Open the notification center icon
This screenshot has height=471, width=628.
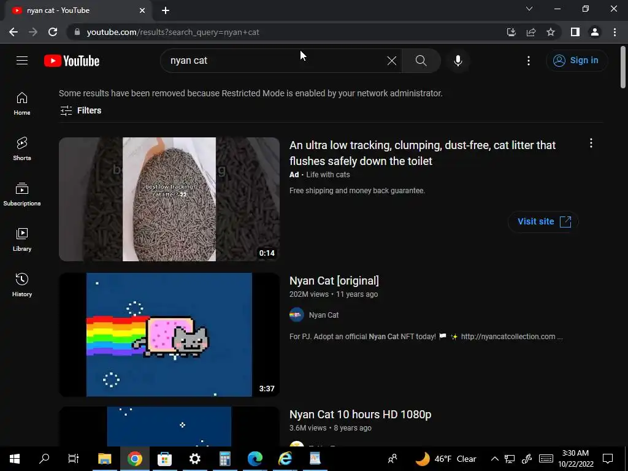coord(608,459)
